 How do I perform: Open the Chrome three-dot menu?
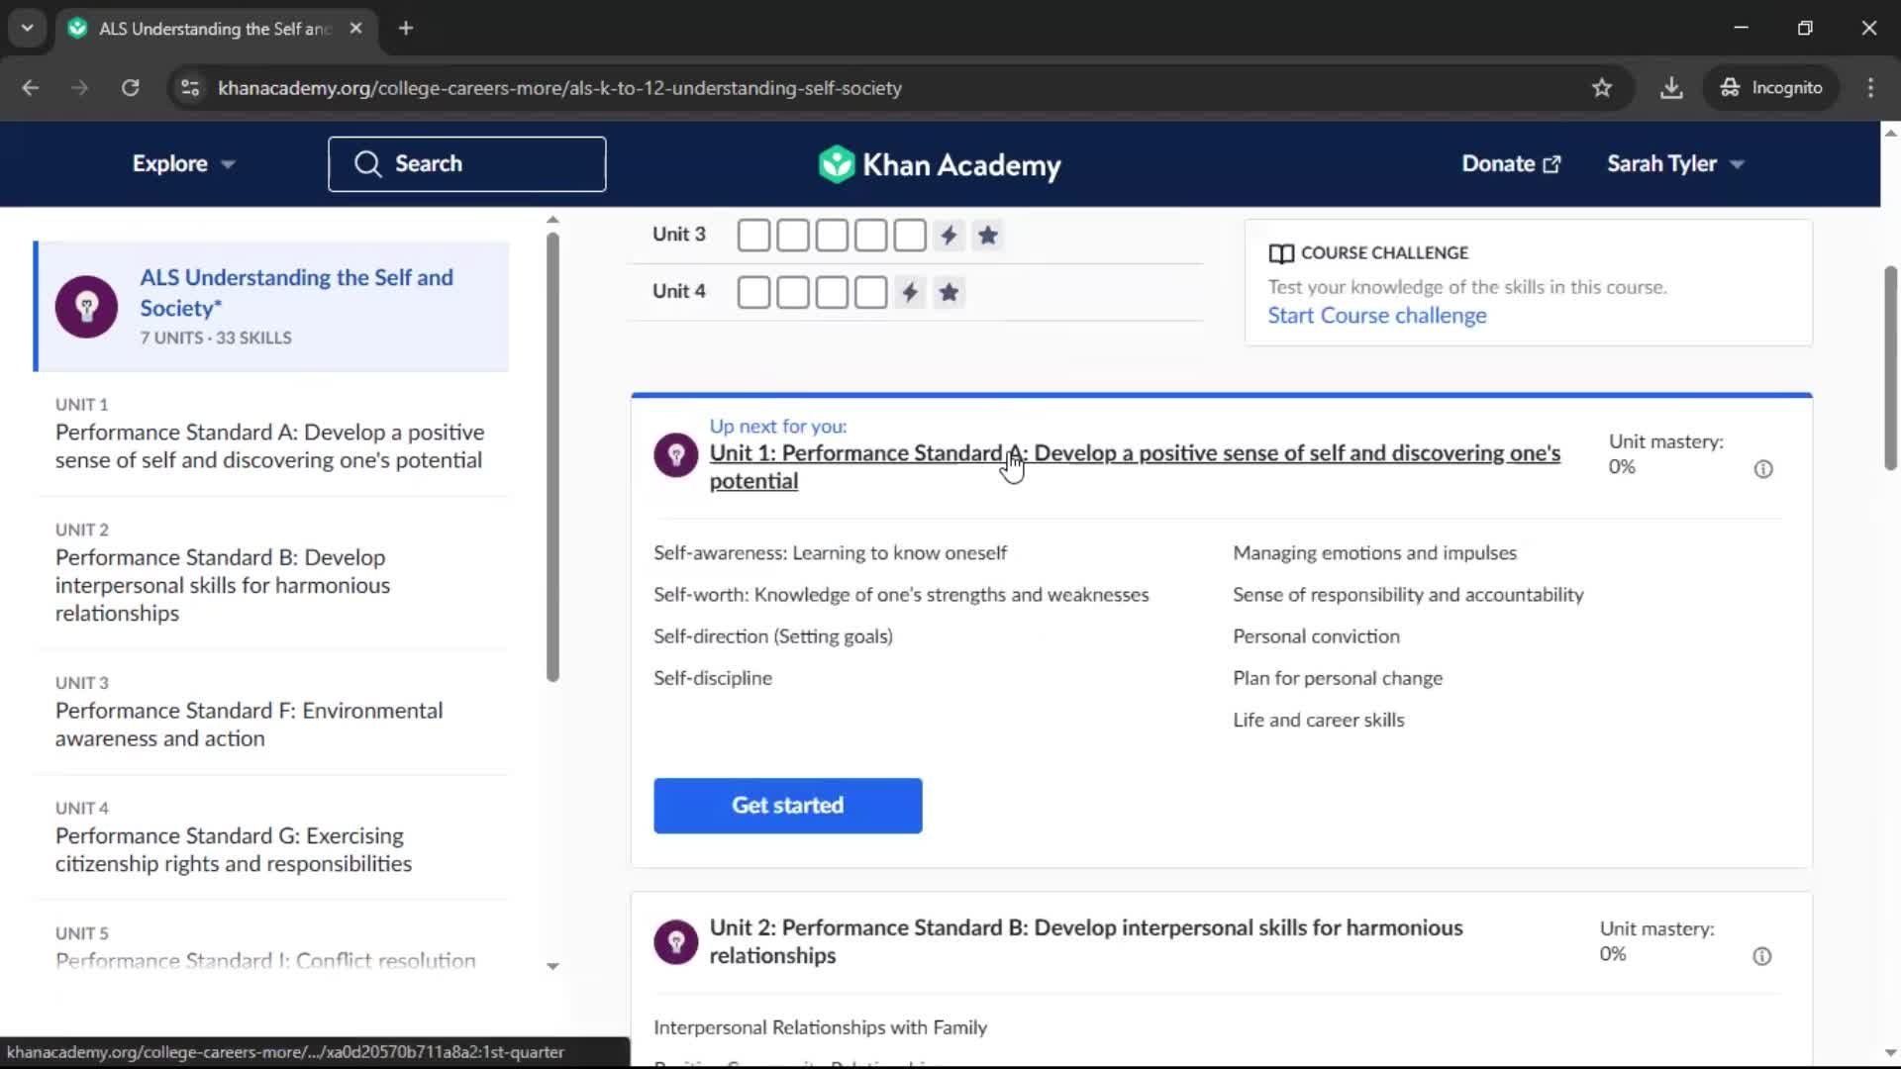pyautogui.click(x=1870, y=88)
